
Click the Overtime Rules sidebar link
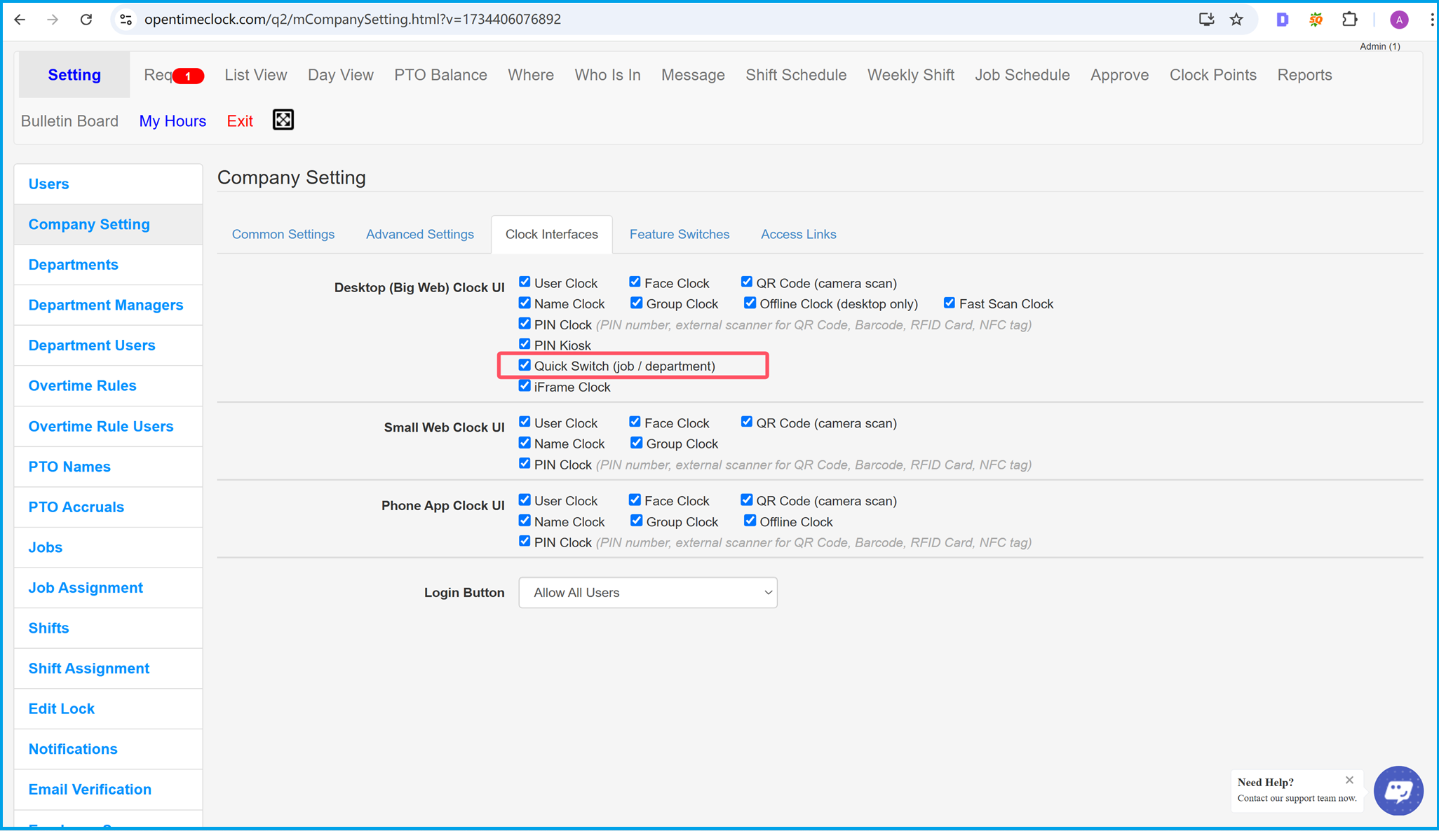coord(81,385)
